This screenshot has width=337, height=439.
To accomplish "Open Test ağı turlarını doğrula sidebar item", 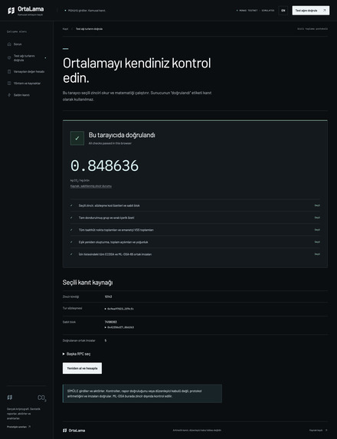I will (27, 58).
